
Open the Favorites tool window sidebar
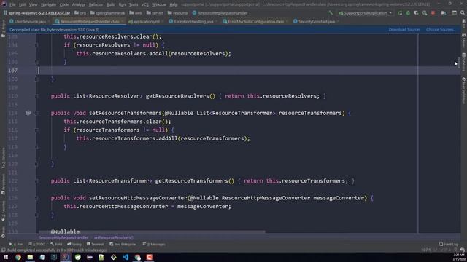3,212
